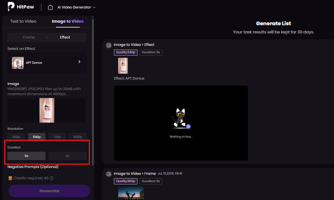The width and height of the screenshot is (334, 200).
Task: Choose 540p resolution
Action: 37,137
